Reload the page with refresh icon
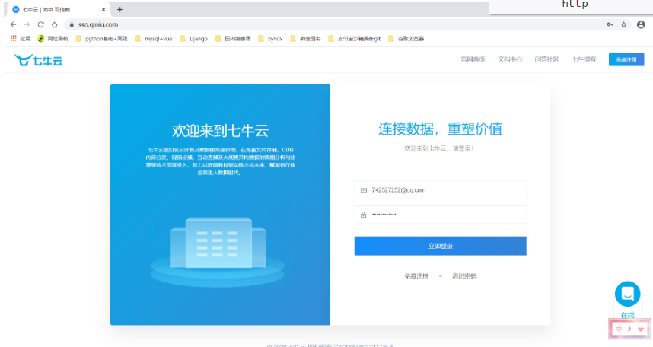Image resolution: width=653 pixels, height=347 pixels. pyautogui.click(x=41, y=24)
